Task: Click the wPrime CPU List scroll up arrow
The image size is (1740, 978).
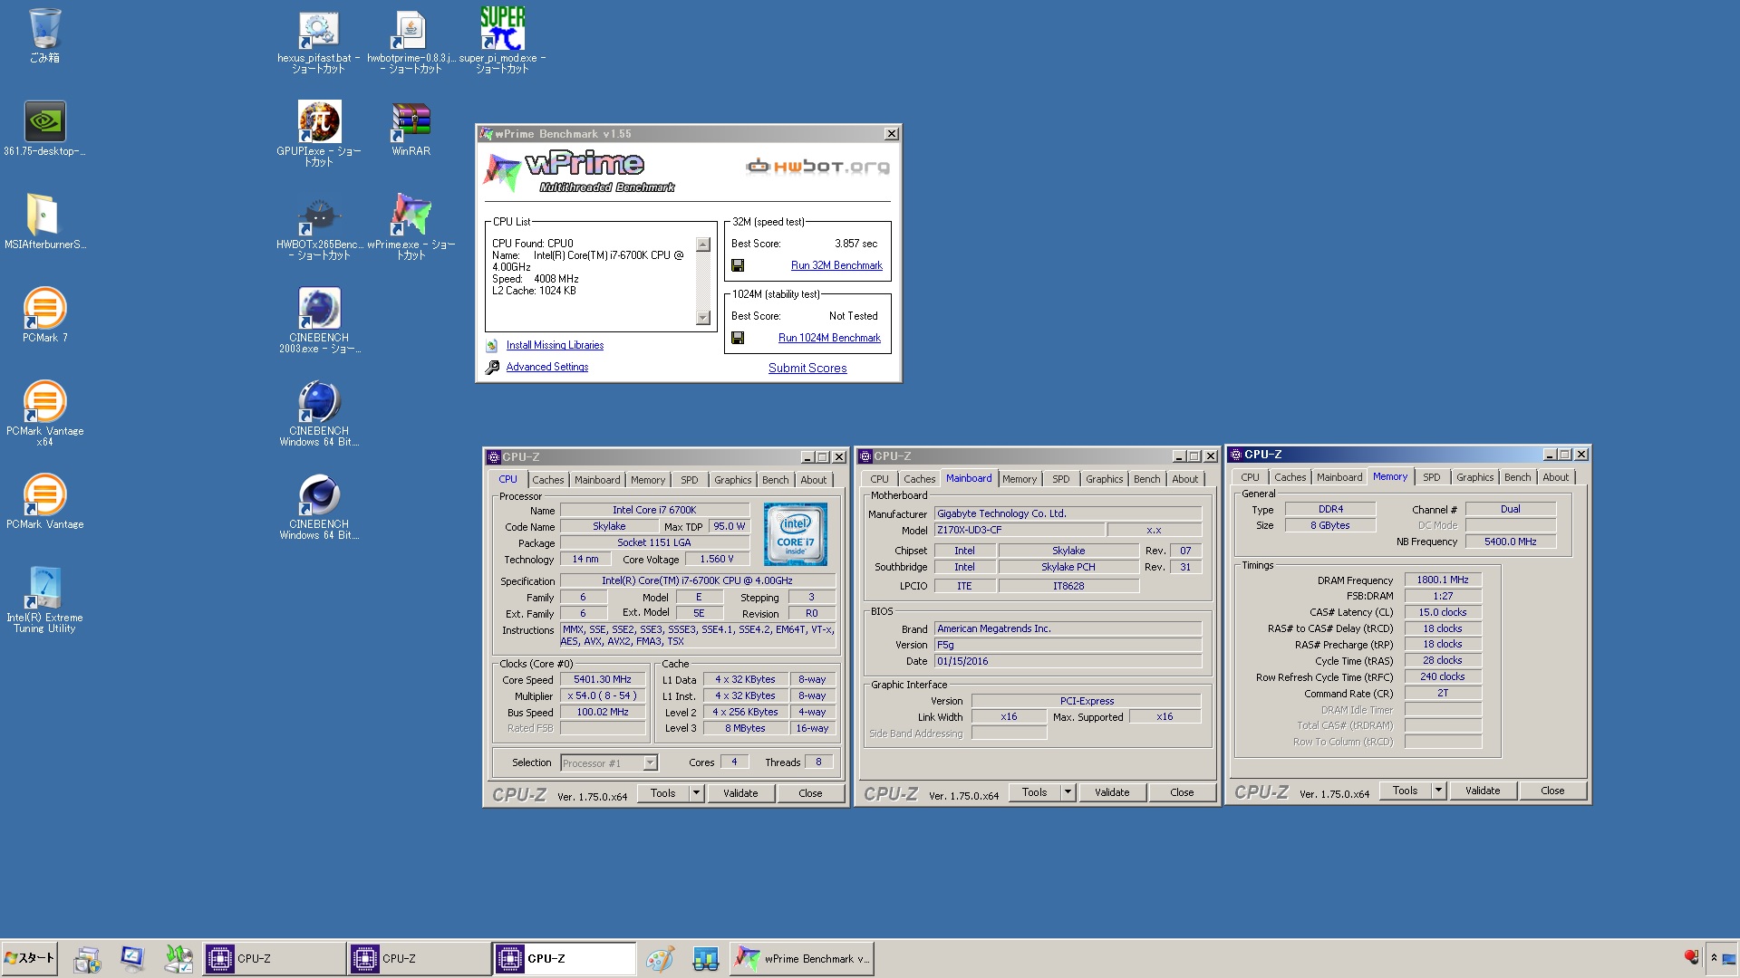Action: coord(703,244)
